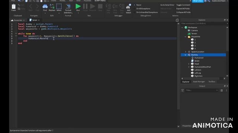Open the SCRIPT MENU ribbon tab
The width and height of the screenshot is (238, 133).
(x=100, y=1)
